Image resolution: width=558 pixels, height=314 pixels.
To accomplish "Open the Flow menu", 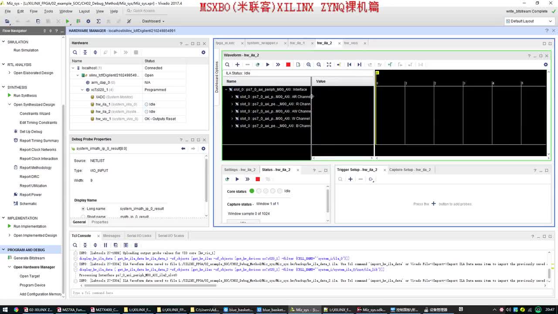I will [x=34, y=11].
